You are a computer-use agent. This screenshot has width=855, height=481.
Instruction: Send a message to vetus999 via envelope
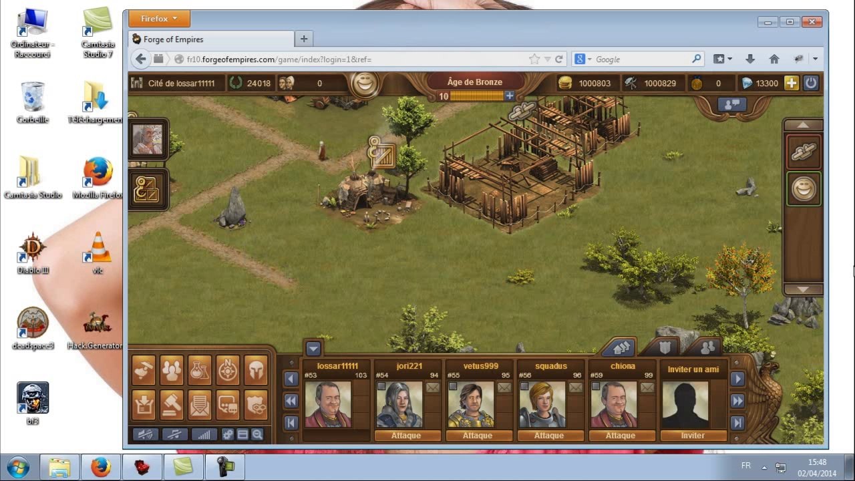click(x=504, y=387)
